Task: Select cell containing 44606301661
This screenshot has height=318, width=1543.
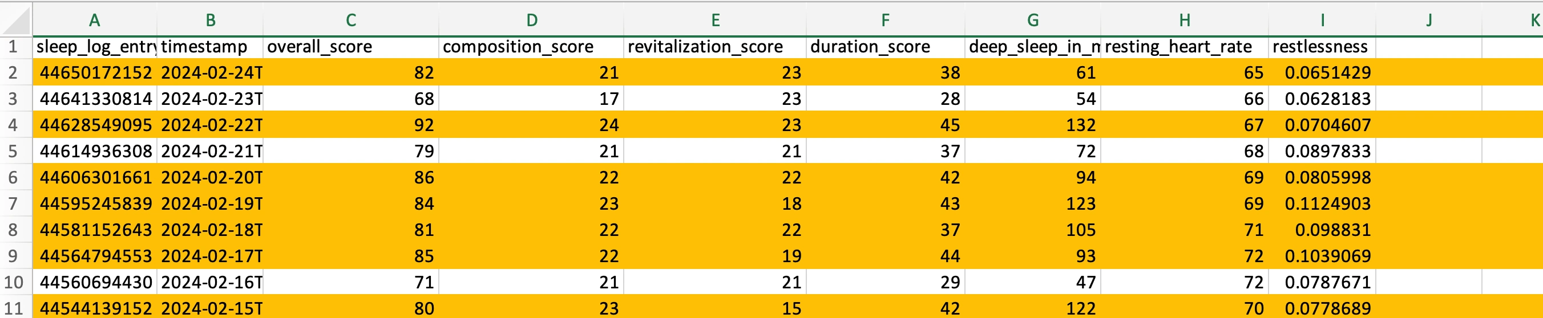Action: (x=95, y=178)
